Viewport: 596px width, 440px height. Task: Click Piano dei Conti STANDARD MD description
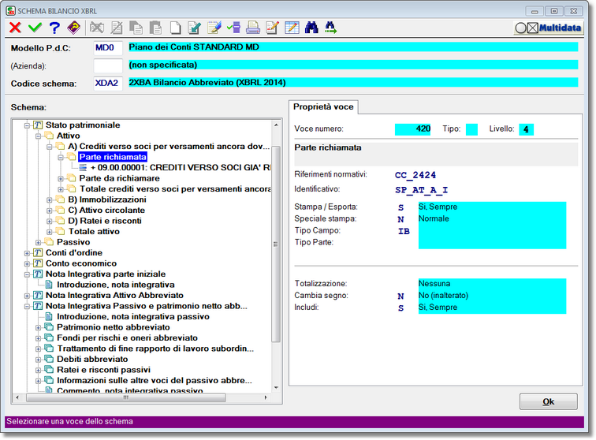353,47
